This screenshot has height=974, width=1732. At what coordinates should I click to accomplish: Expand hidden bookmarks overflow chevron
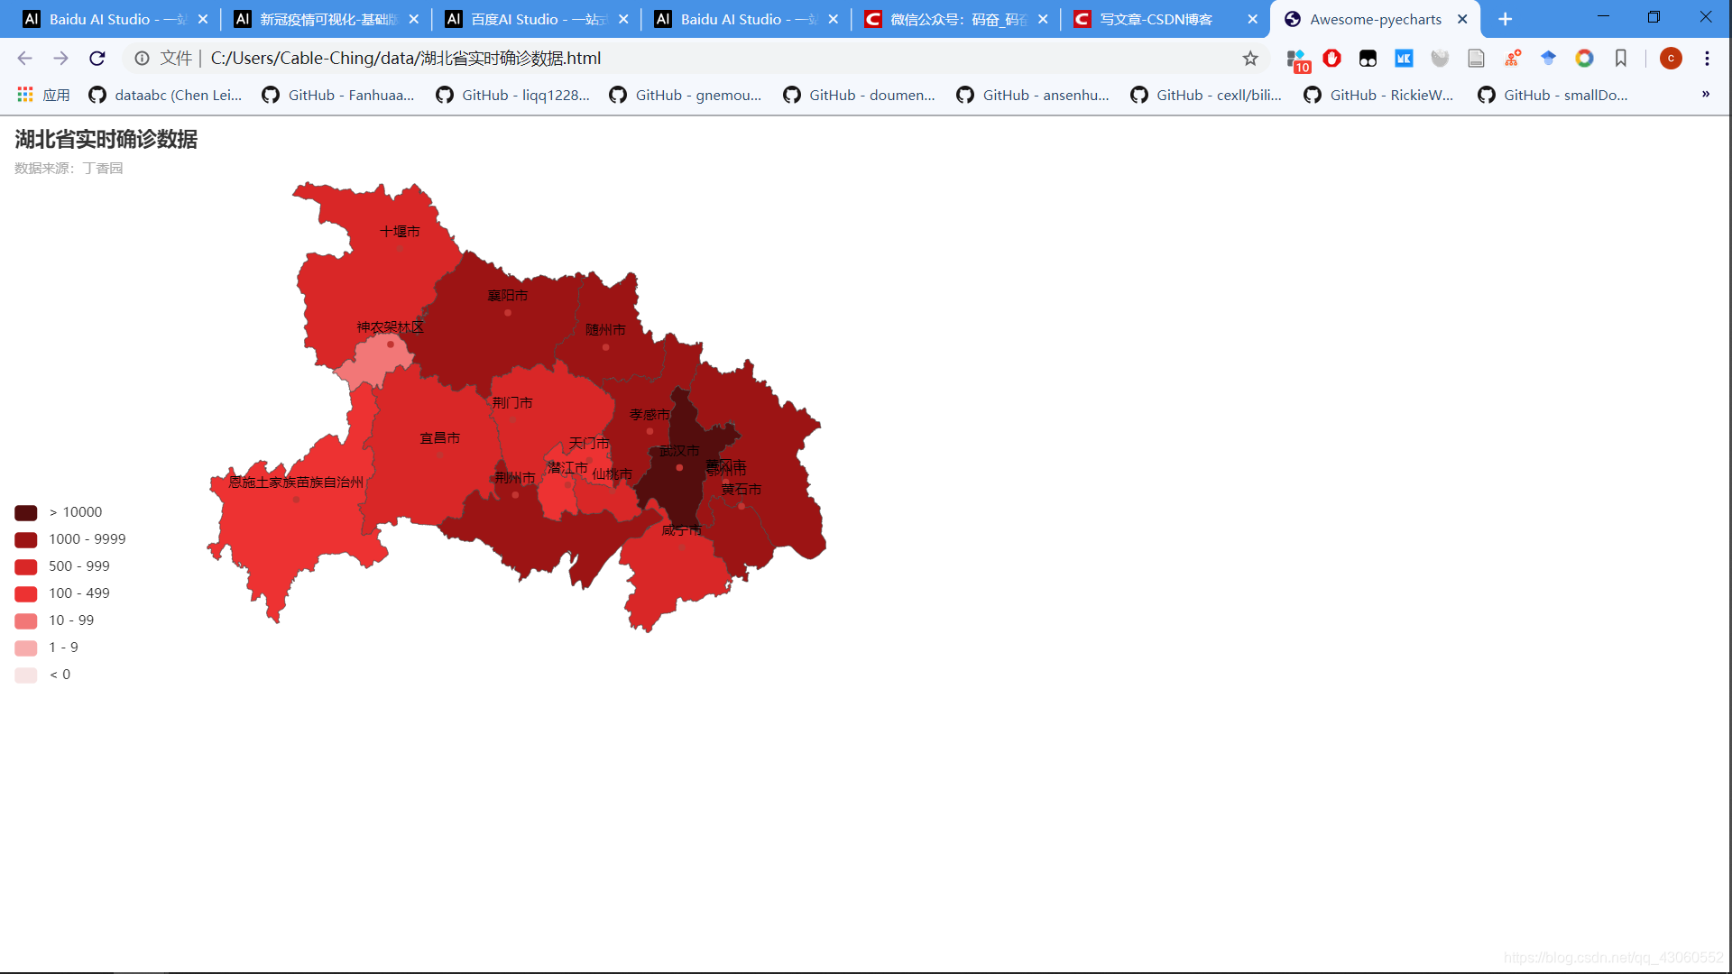tap(1705, 95)
